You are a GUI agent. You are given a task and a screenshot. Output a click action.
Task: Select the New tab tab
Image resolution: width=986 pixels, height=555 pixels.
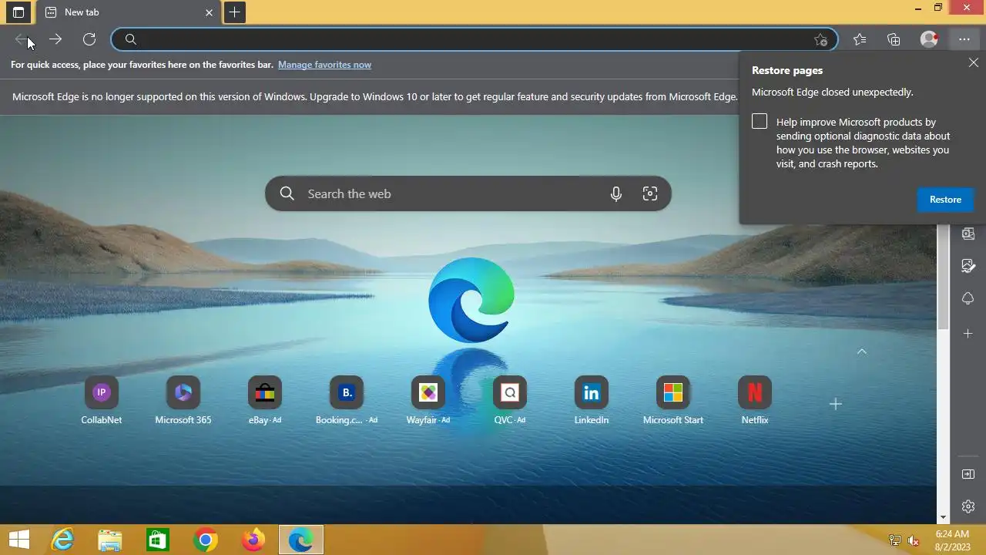pyautogui.click(x=128, y=12)
